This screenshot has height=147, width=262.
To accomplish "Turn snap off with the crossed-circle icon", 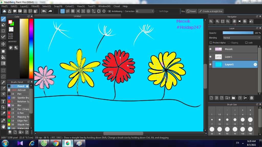I will point(62,11).
